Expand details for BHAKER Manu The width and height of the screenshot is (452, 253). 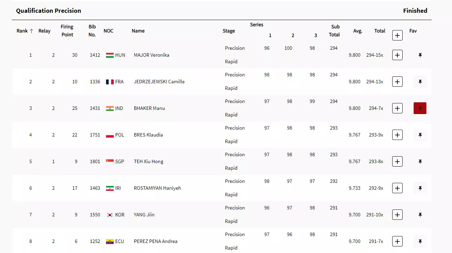[x=397, y=108]
